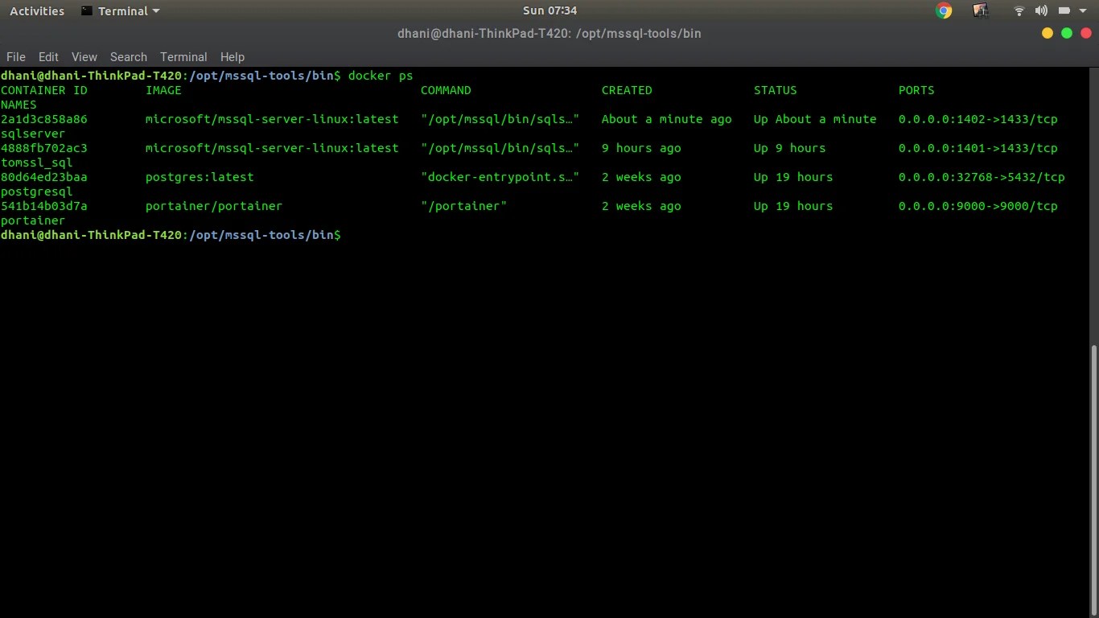Click the terminal prompt input area
This screenshot has height=618, width=1099.
[x=354, y=235]
